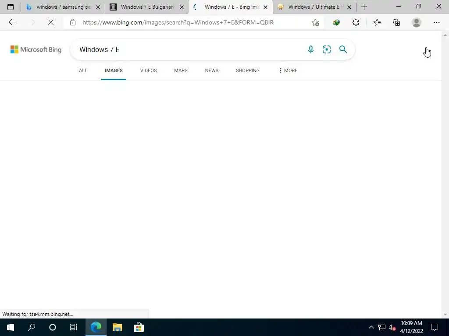Open volume control tray icon
This screenshot has height=336, width=449.
(x=392, y=327)
